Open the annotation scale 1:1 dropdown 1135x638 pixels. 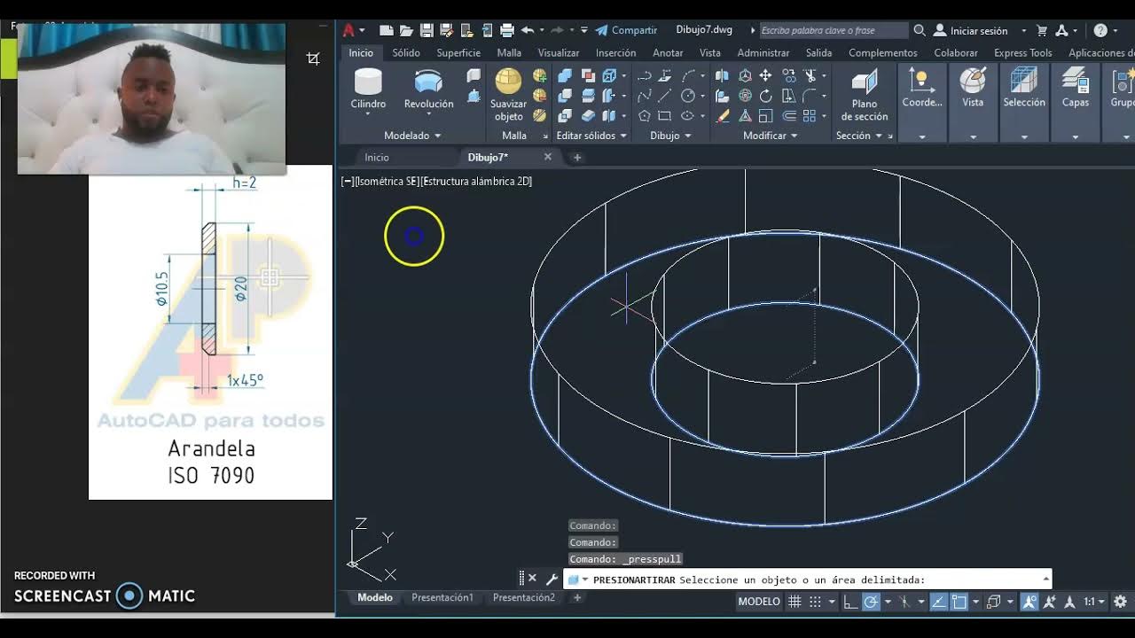pyautogui.click(x=1094, y=602)
